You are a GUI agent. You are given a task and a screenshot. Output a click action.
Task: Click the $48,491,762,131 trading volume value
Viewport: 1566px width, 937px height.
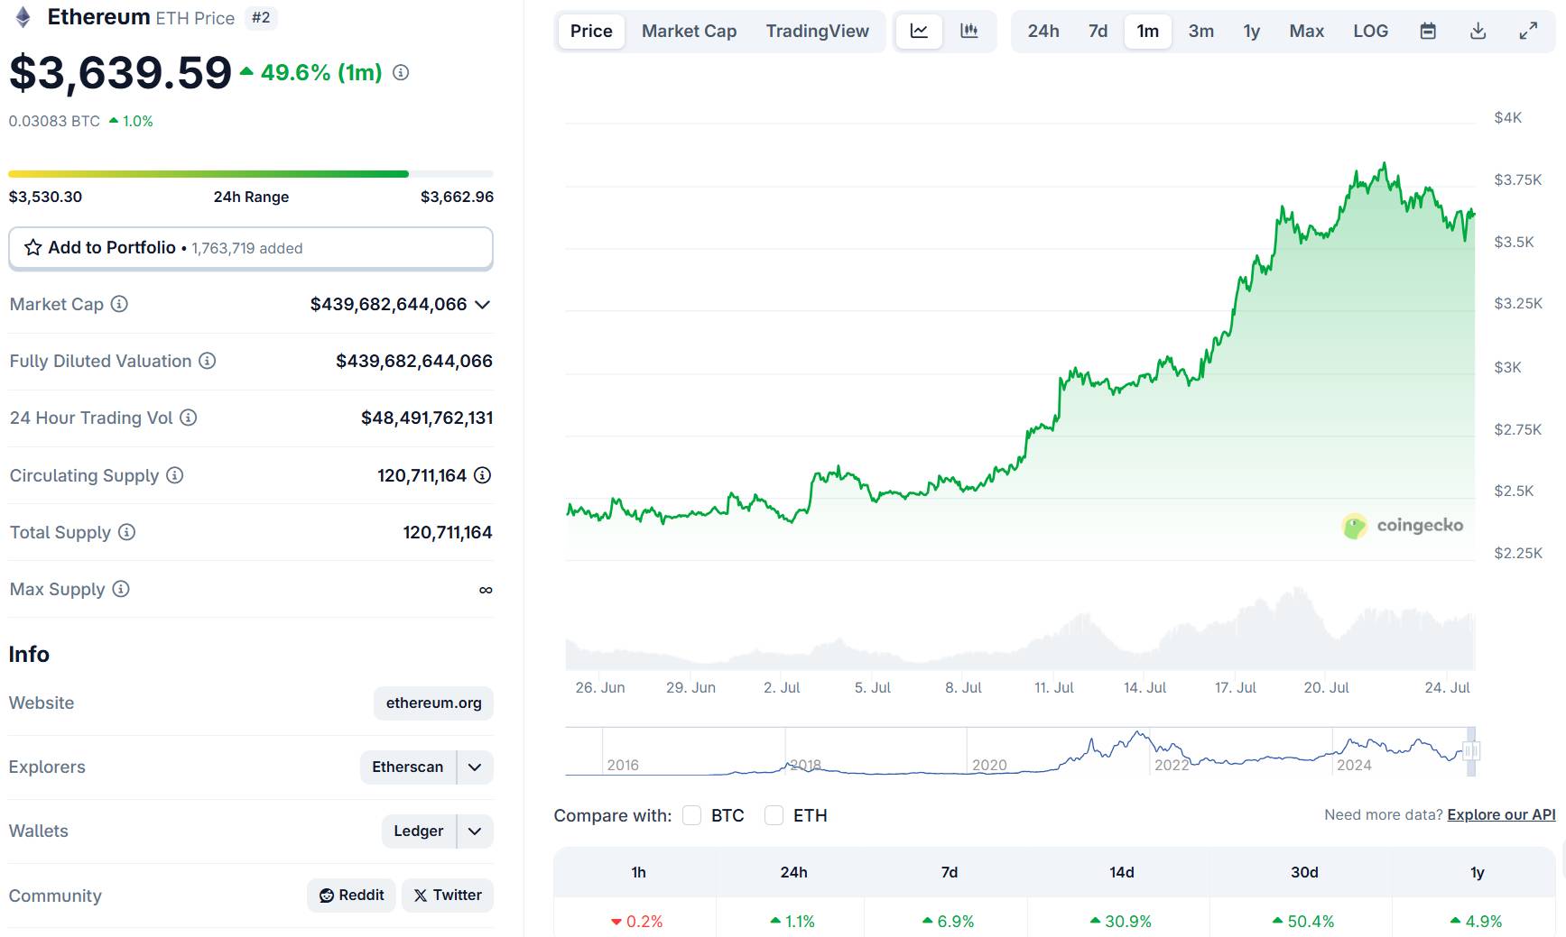coord(427,418)
